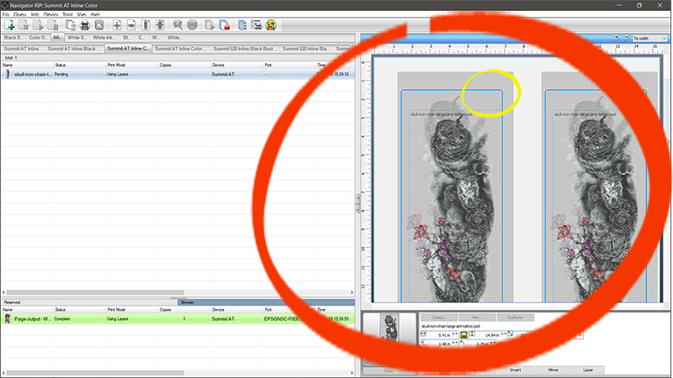The width and height of the screenshot is (673, 378).
Task: Open the Tools menu
Action: point(67,14)
